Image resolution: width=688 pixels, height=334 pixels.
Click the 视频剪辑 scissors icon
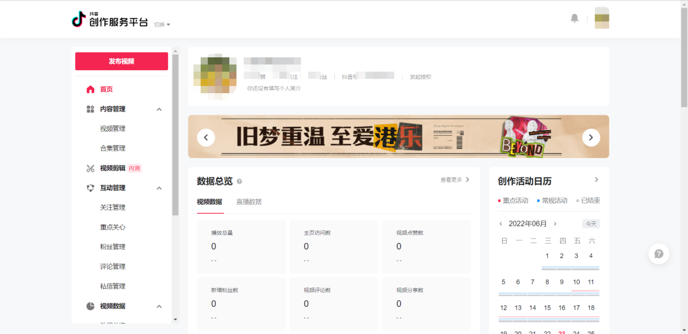click(90, 168)
